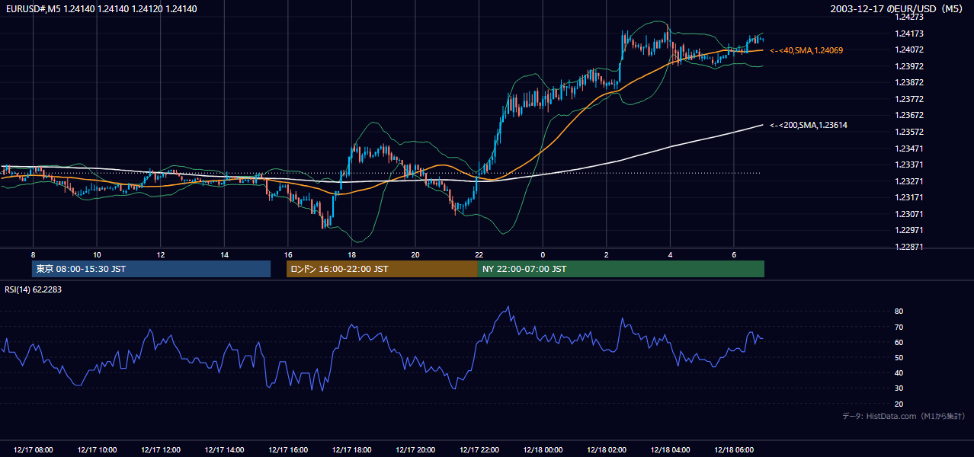Image resolution: width=974 pixels, height=457 pixels.
Task: Click the Tokyo 08:00-15:30 JST session bar
Action: coord(151,269)
